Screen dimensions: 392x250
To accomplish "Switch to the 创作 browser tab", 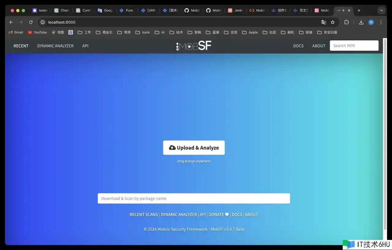I will 279,10.
